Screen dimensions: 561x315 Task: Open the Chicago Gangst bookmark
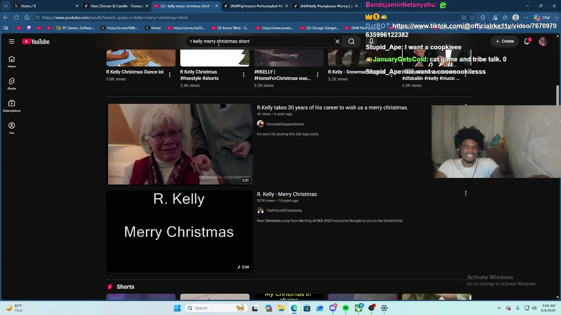[319, 28]
